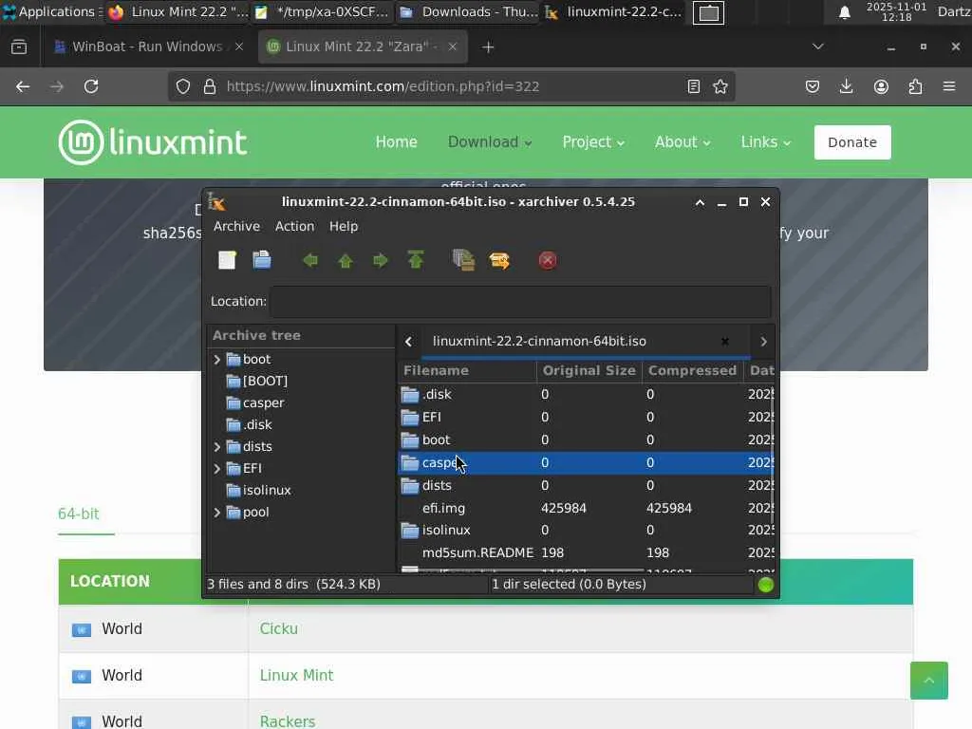Click the scroll-to-top green button

coord(928,681)
